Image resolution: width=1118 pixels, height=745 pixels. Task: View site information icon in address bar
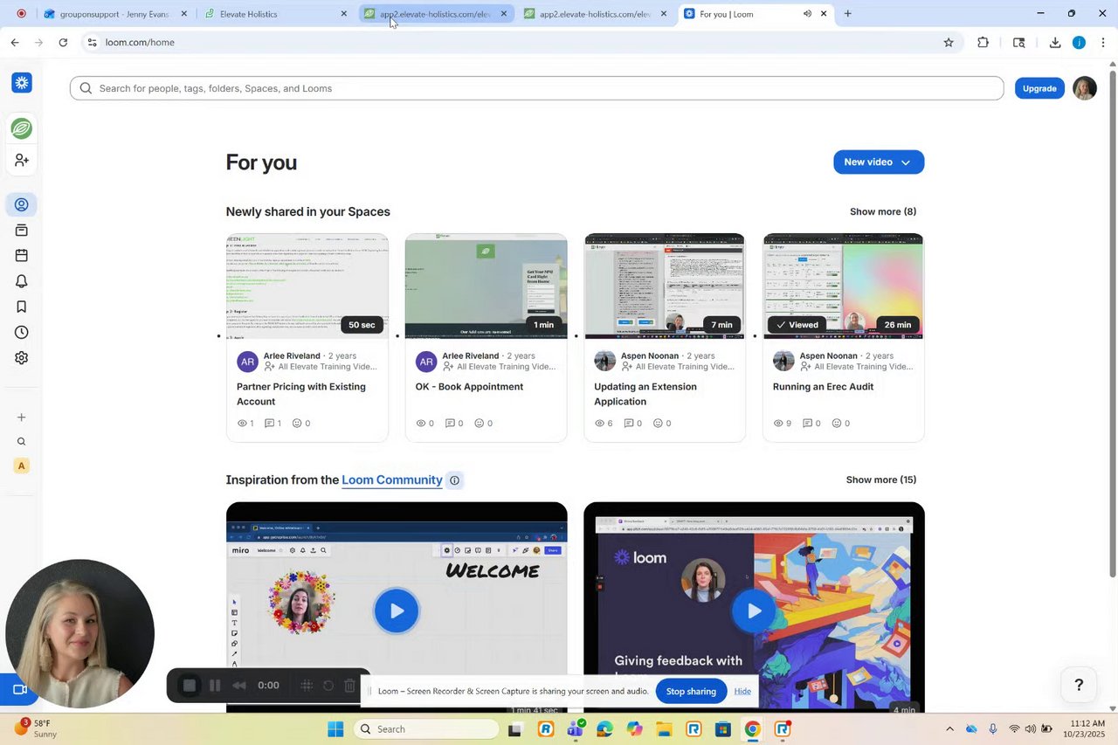[92, 42]
